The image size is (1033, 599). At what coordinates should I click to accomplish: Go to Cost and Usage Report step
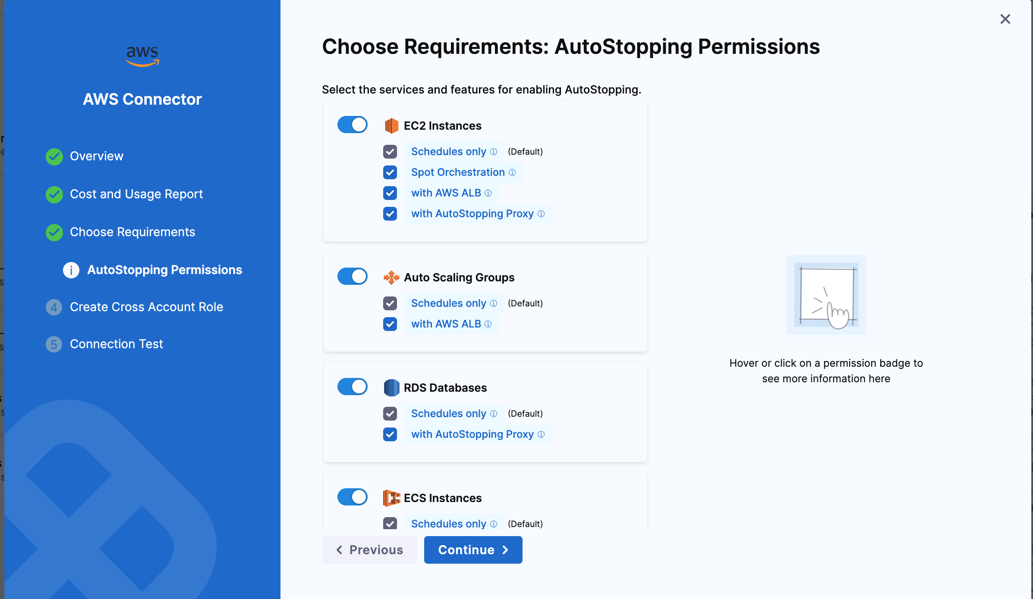136,194
